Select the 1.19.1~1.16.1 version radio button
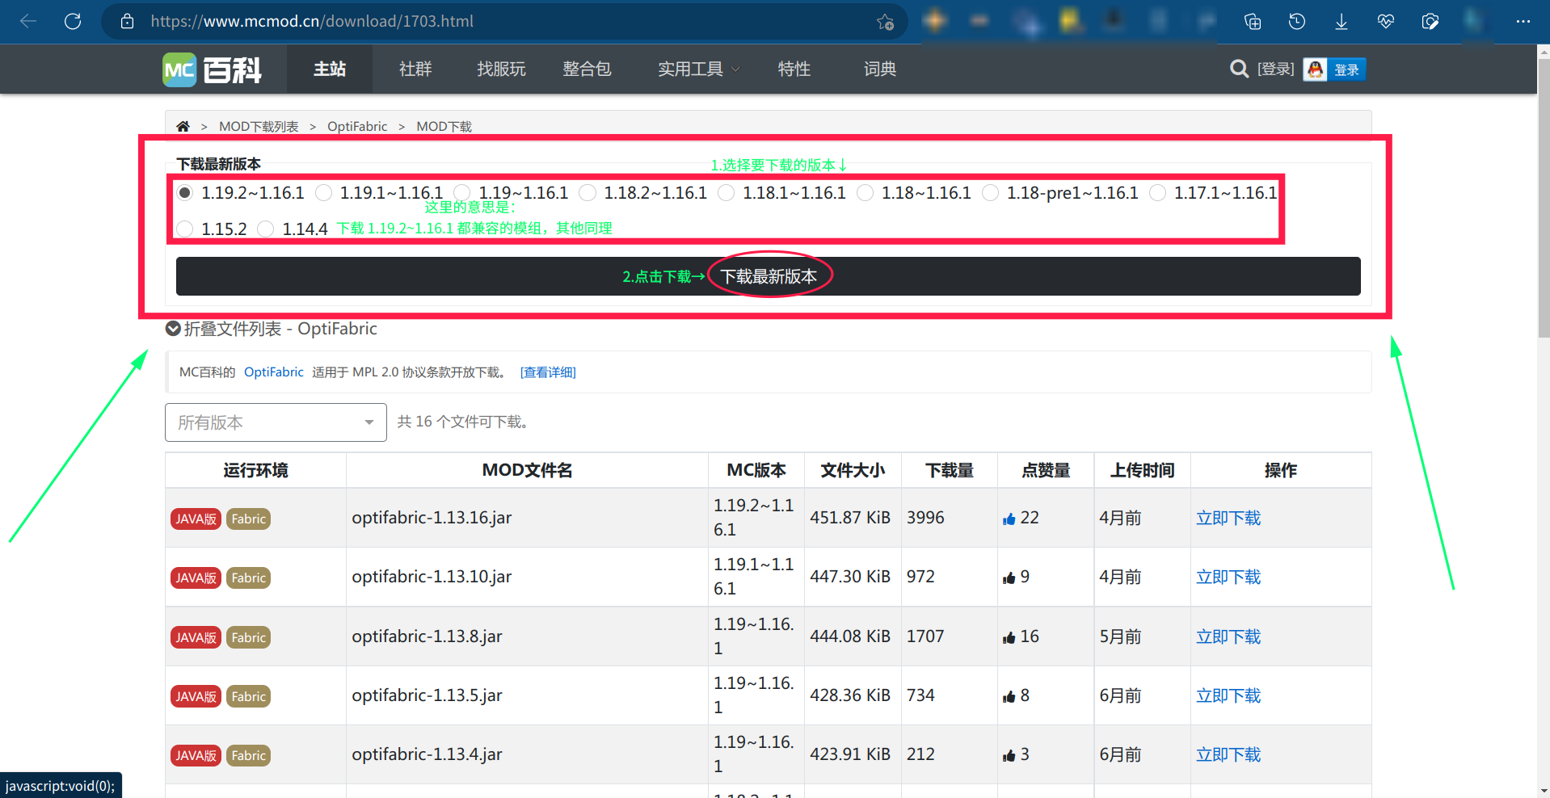Screen dimensions: 1550x798 tap(324, 193)
